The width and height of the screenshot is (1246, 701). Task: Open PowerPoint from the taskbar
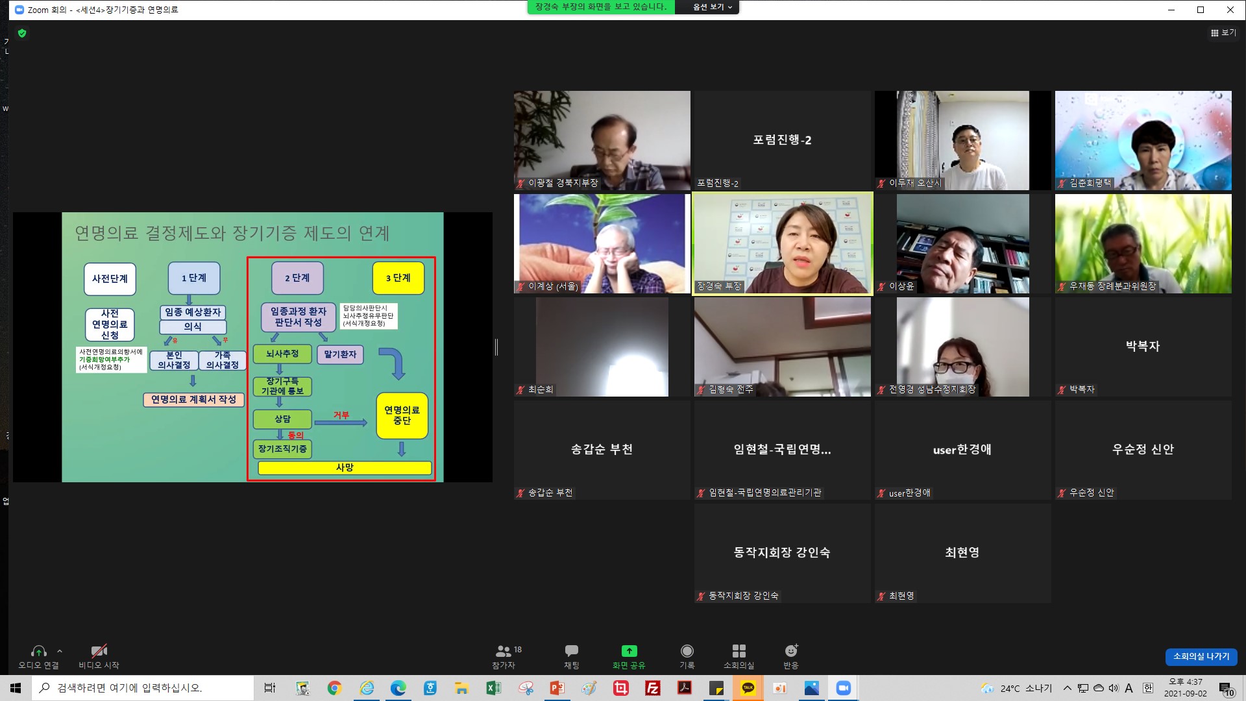(557, 688)
